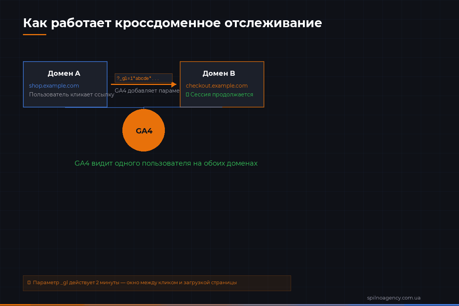
Task: Click the shop.example.com address
Action: coord(54,86)
